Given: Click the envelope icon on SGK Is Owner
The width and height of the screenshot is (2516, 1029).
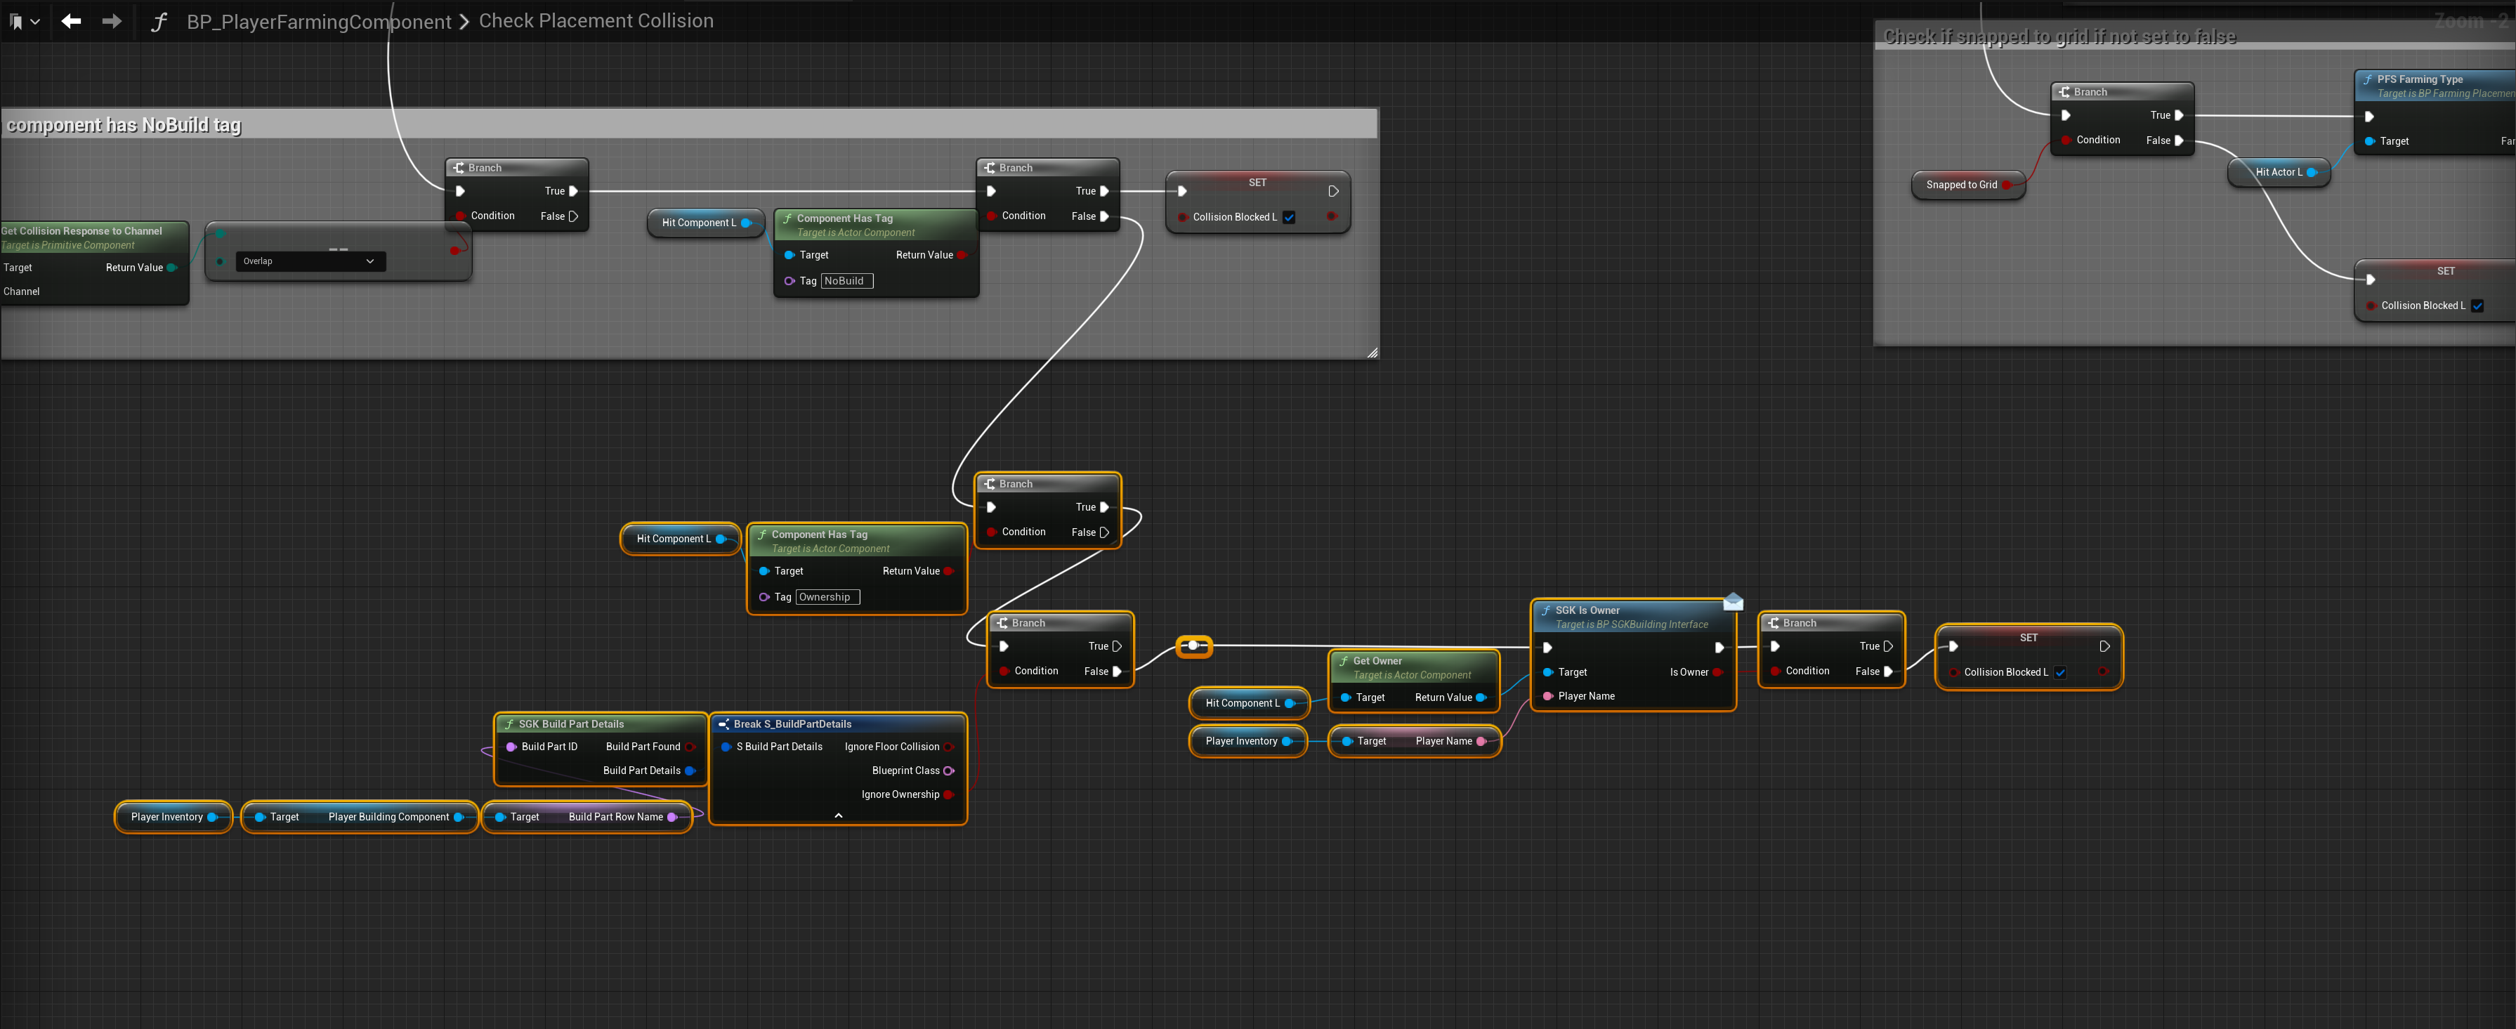Looking at the screenshot, I should pyautogui.click(x=1733, y=601).
